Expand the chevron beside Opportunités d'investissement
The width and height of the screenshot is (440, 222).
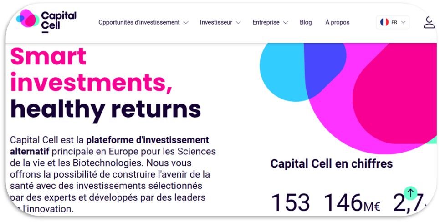tap(186, 23)
